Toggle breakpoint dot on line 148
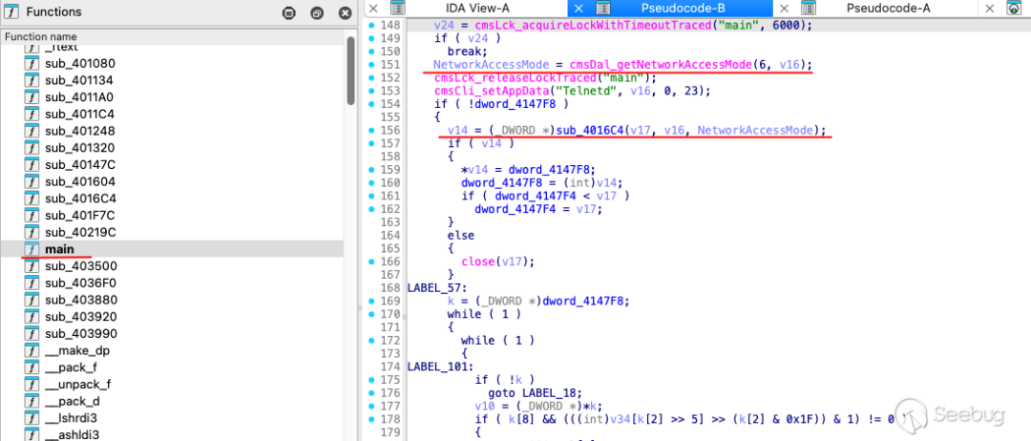Viewport: 1031px width, 441px height. click(371, 25)
